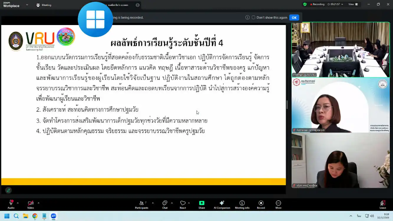The height and width of the screenshot is (221, 393).
Task: Check the "Don't show this again" box
Action: [x=253, y=17]
